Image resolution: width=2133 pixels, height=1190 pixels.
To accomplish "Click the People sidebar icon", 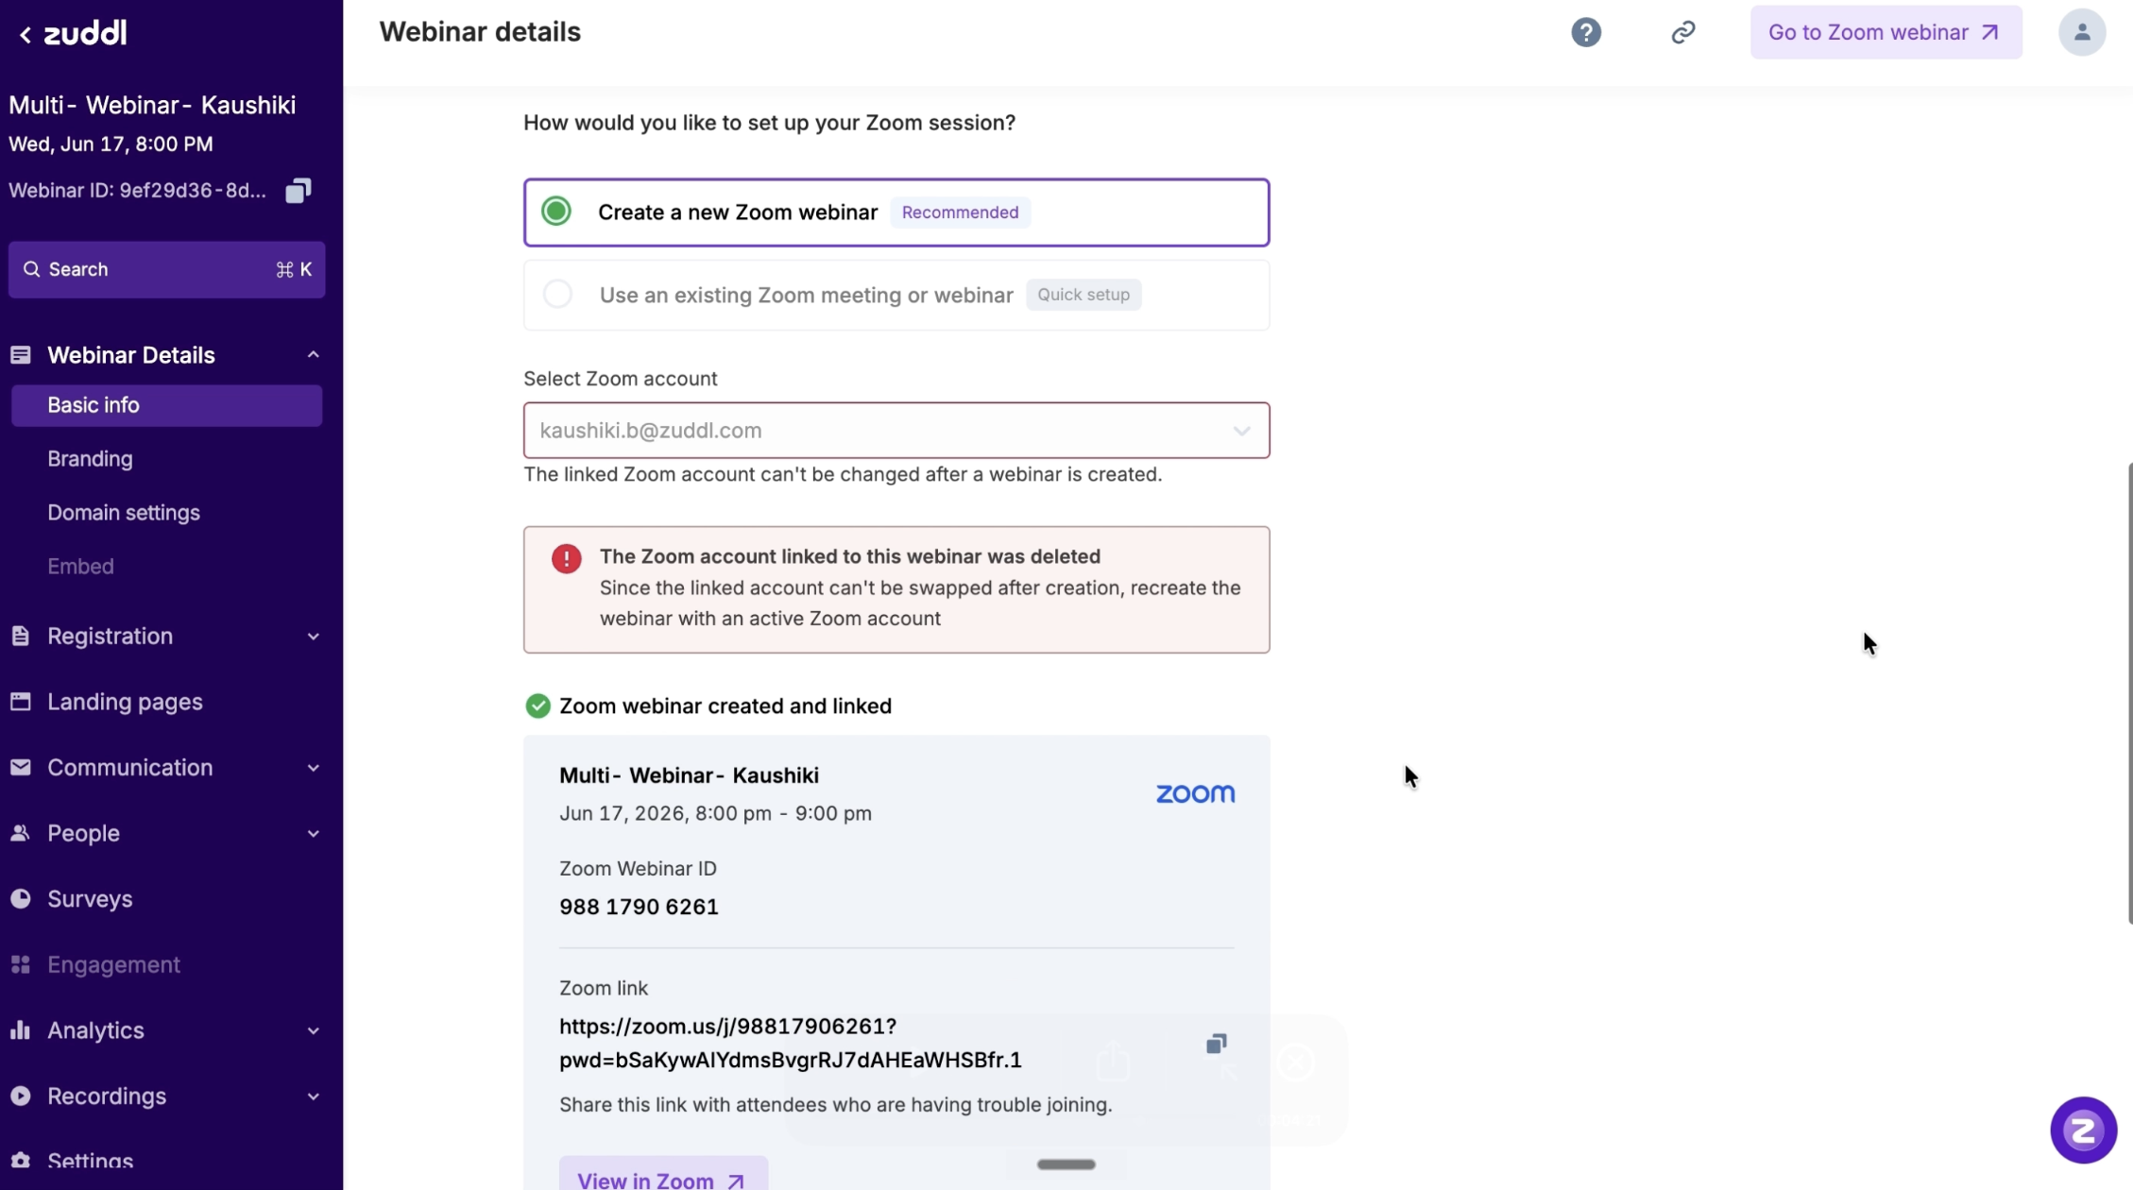I will pos(21,833).
